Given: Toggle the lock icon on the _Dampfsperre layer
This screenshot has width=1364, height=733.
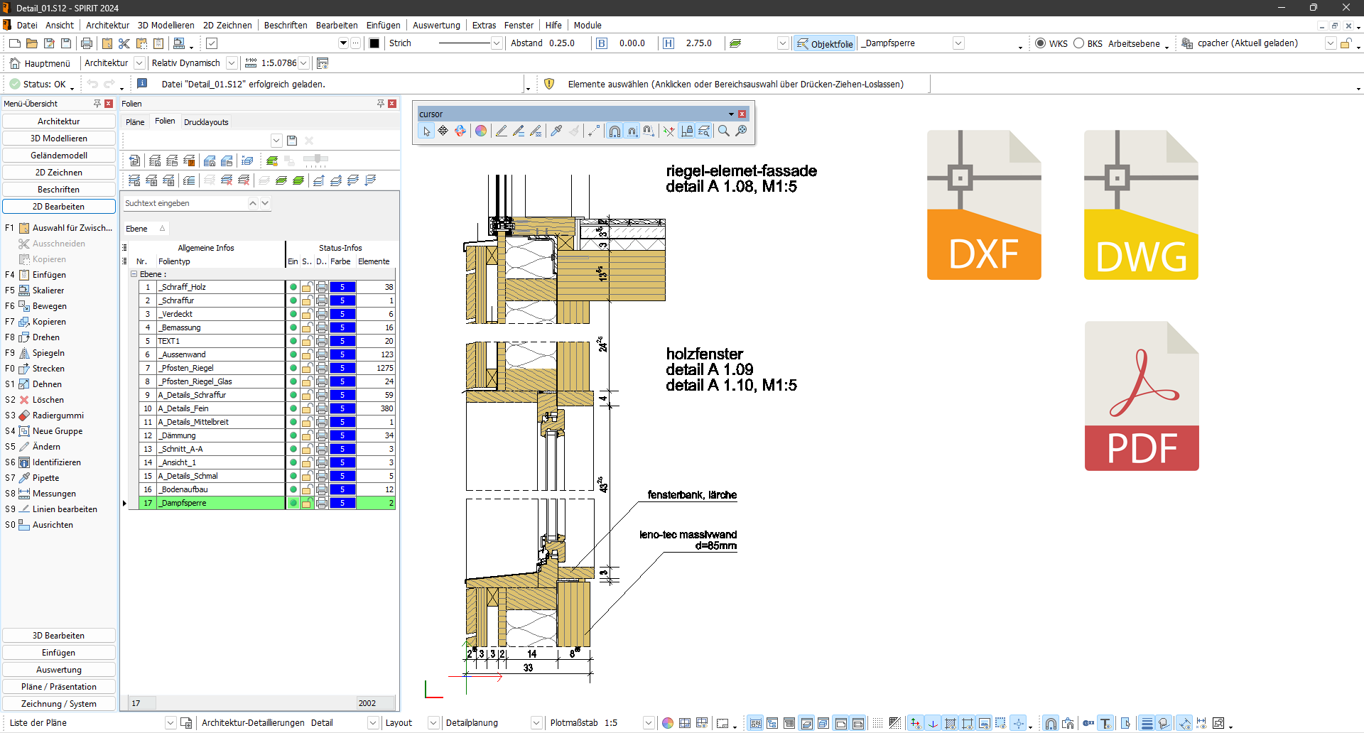Looking at the screenshot, I should 307,503.
